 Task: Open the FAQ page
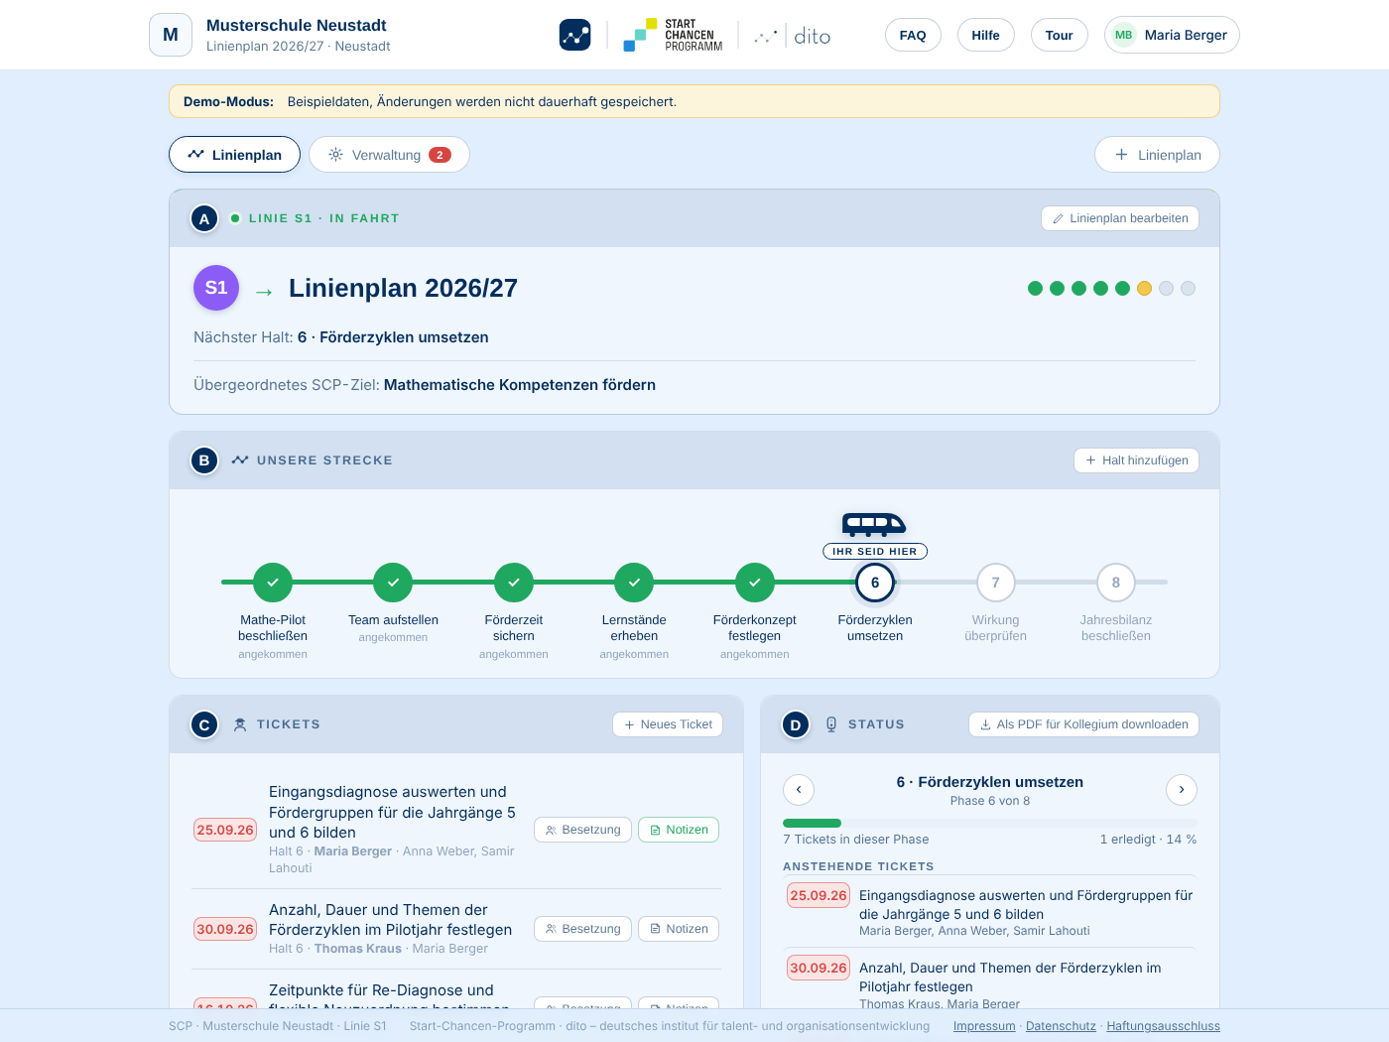(913, 35)
